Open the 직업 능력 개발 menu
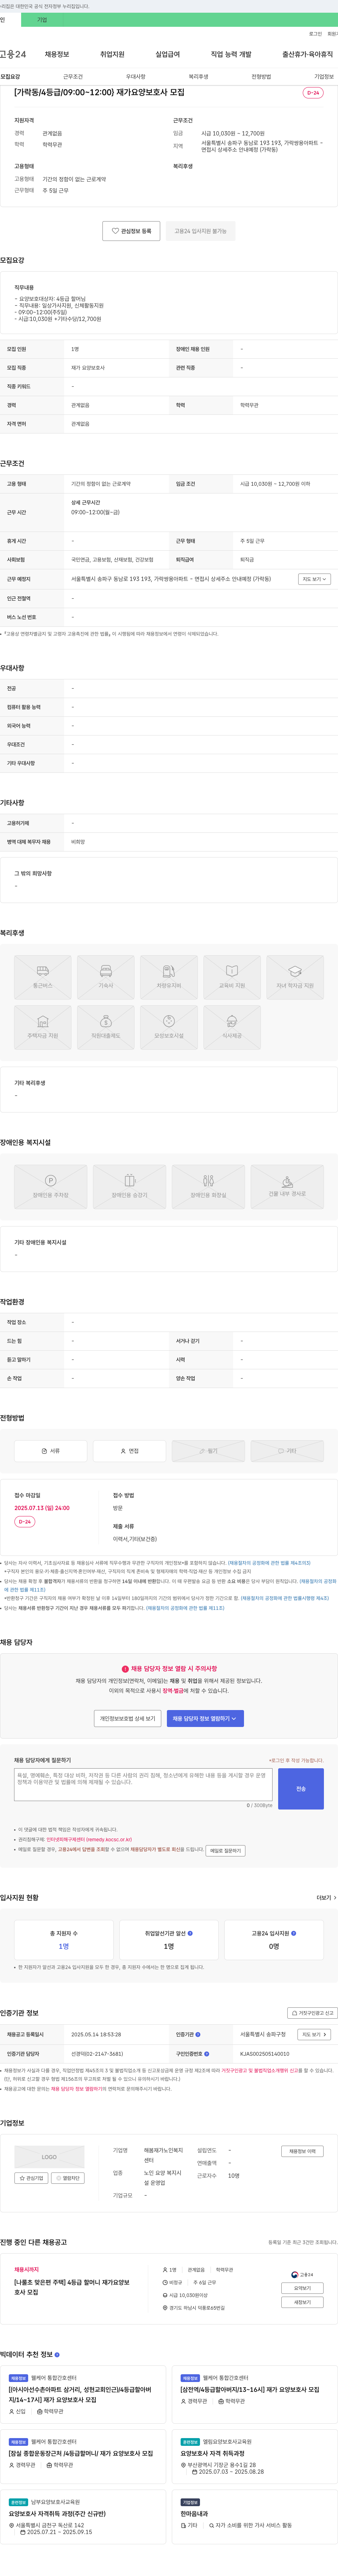Image resolution: width=338 pixels, height=2576 pixels. coord(231,54)
